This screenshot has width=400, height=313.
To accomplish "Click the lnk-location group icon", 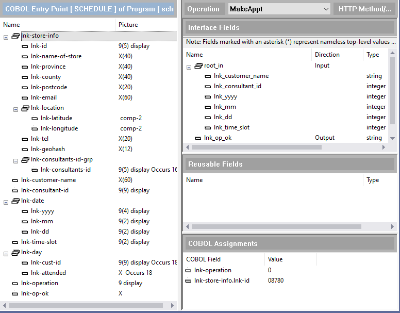I will [25, 108].
